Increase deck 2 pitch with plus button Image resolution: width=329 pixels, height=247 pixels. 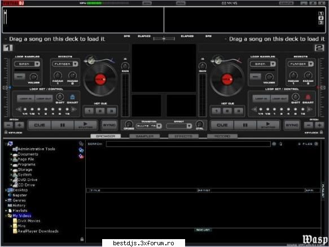(x=319, y=125)
